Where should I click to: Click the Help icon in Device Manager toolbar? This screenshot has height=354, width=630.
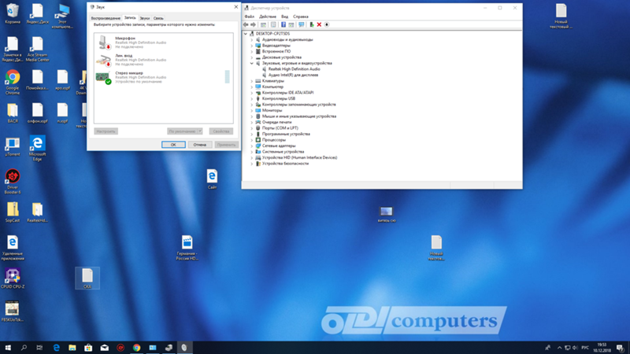[283, 24]
